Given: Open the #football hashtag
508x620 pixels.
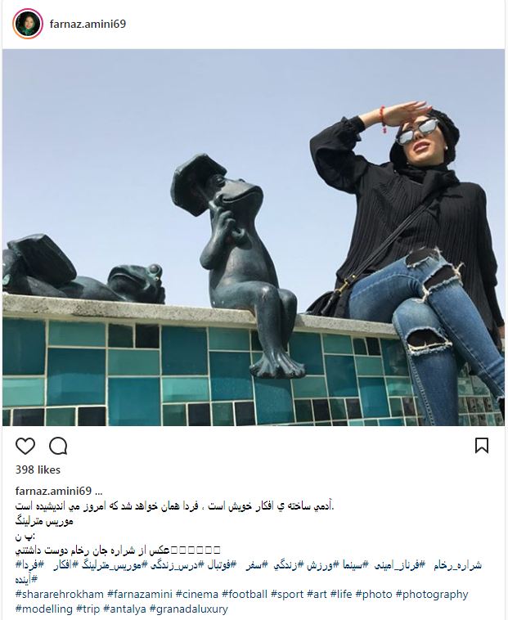Looking at the screenshot, I should click(x=245, y=595).
